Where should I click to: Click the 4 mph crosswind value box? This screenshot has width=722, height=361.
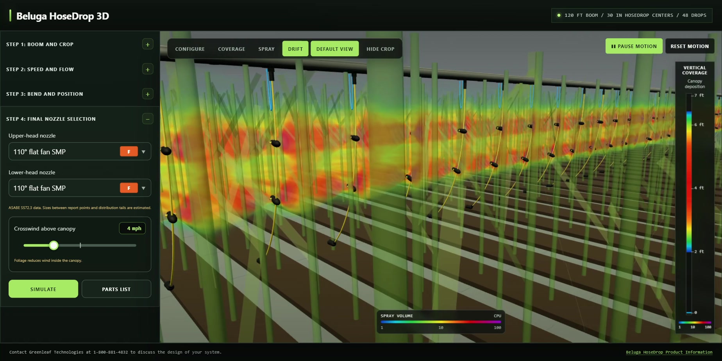click(132, 229)
